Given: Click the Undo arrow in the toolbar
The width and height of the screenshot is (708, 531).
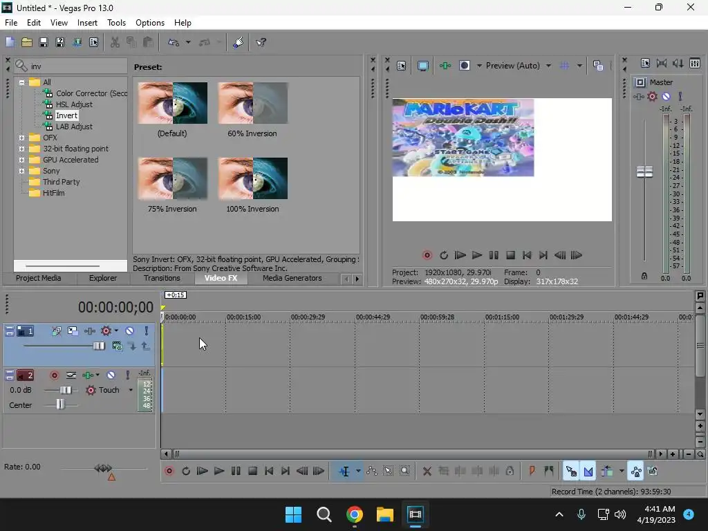Looking at the screenshot, I should click(174, 42).
